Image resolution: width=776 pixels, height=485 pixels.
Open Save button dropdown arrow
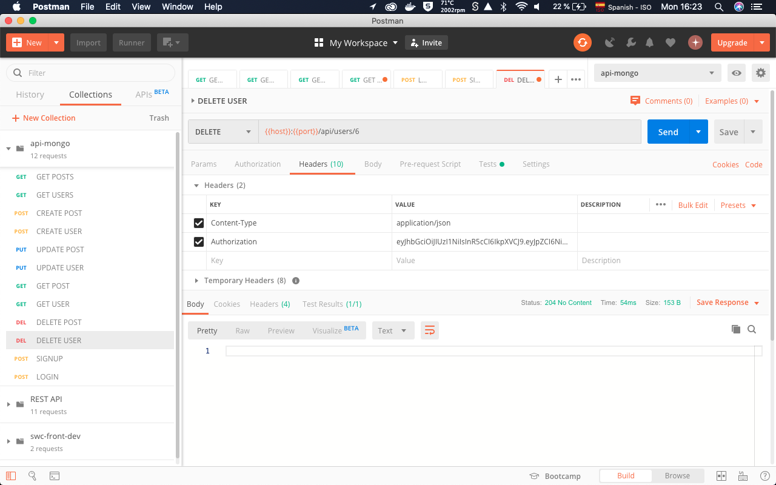[x=753, y=132]
